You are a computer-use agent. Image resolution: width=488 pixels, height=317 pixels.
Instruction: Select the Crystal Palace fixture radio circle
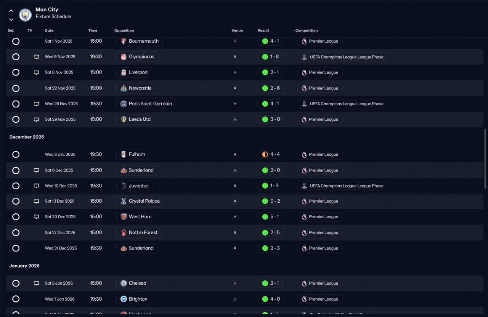coord(16,201)
